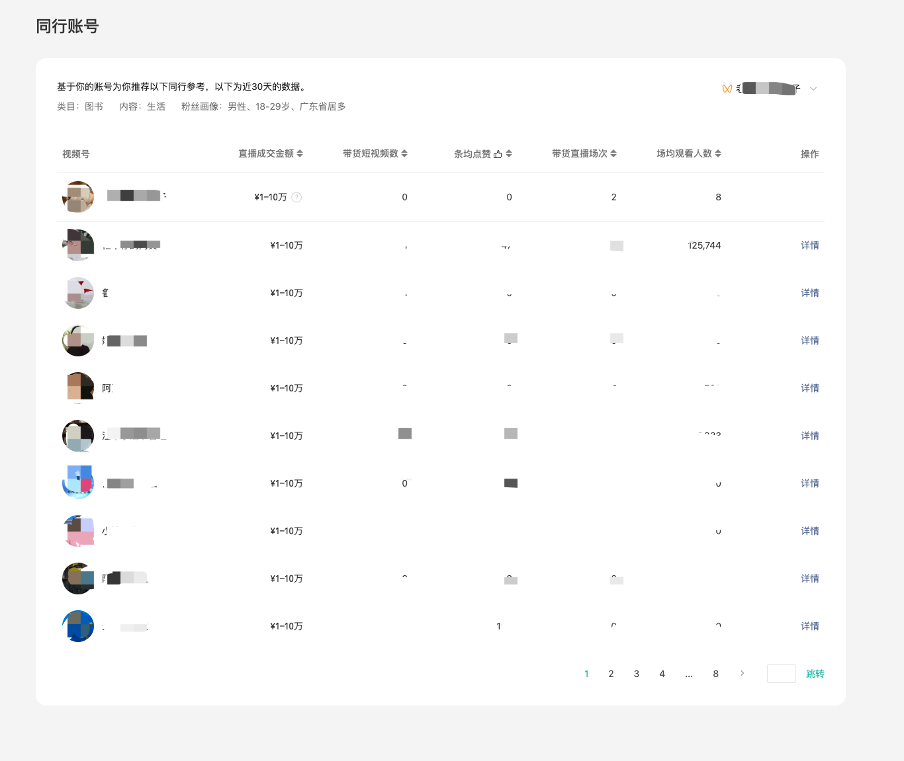The height and width of the screenshot is (761, 904).
Task: Click the orange account logo icon
Action: tap(727, 89)
